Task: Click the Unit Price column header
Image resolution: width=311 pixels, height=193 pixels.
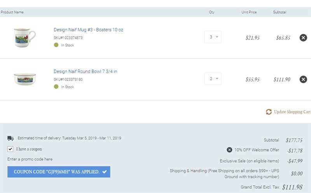Action: 249,12
